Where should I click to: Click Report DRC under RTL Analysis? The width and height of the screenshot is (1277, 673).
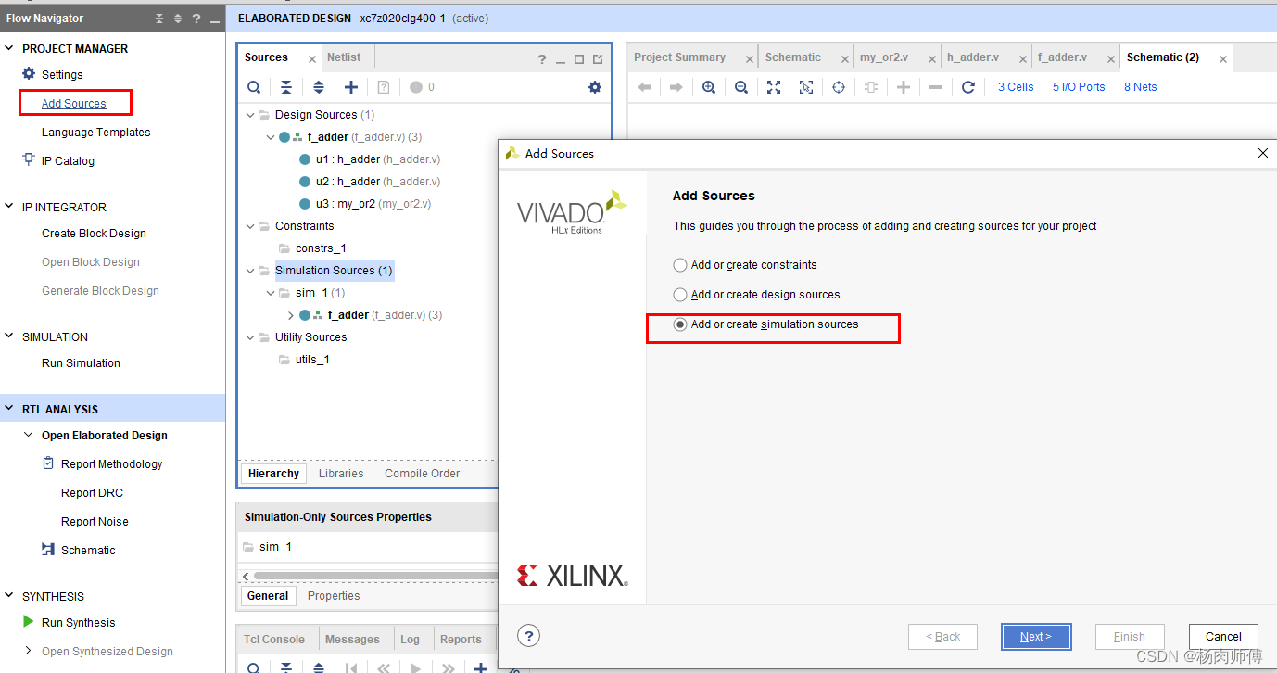[92, 492]
